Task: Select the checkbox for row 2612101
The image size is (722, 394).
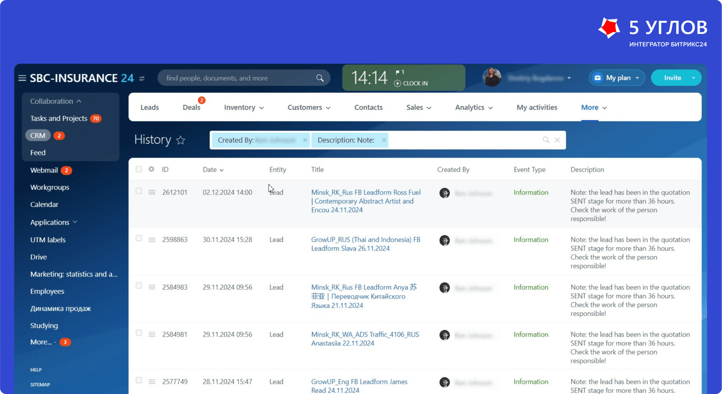Action: click(139, 191)
